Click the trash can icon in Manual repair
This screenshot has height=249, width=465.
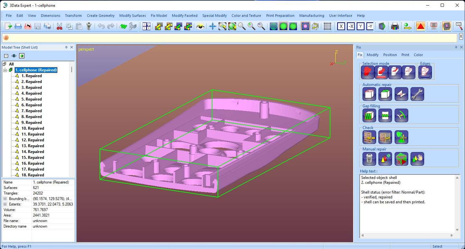369,159
